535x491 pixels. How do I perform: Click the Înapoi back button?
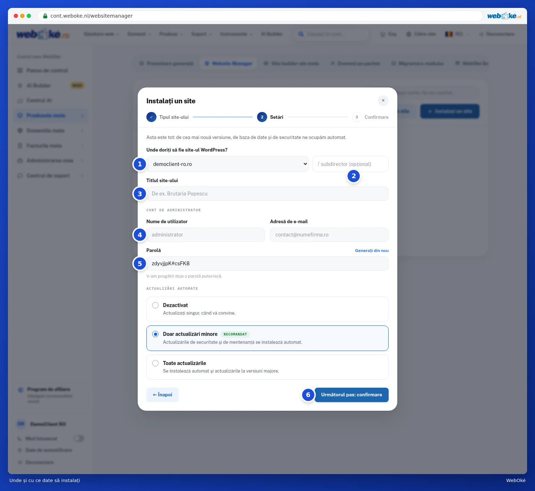[163, 395]
